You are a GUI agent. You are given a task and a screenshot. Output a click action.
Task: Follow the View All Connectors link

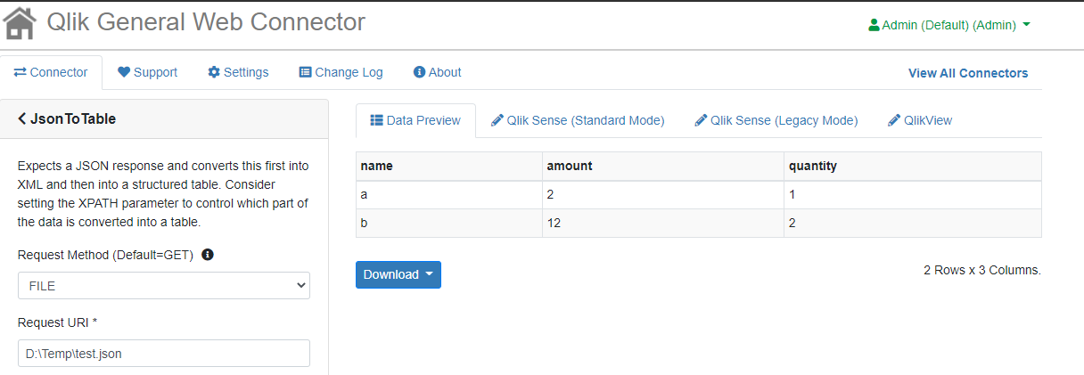(967, 73)
